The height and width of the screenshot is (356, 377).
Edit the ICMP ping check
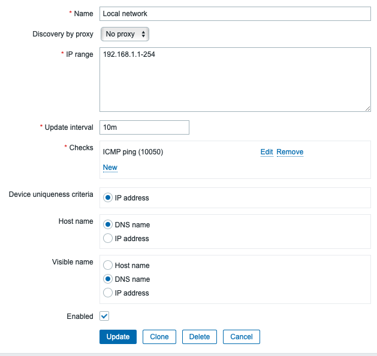click(x=267, y=152)
